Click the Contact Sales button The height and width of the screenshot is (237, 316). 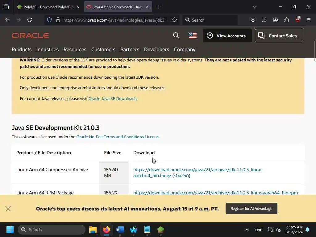tap(279, 36)
